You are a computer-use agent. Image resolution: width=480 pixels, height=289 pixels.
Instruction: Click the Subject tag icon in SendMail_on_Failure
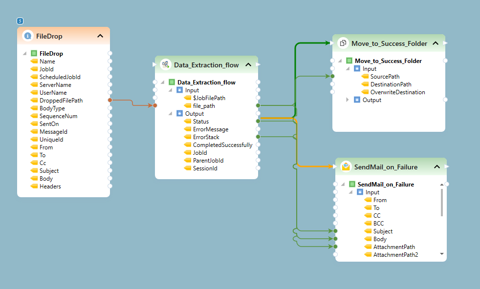point(368,231)
